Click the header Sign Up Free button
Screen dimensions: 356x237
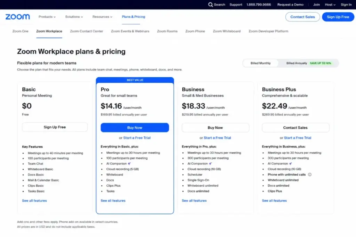[338, 17]
